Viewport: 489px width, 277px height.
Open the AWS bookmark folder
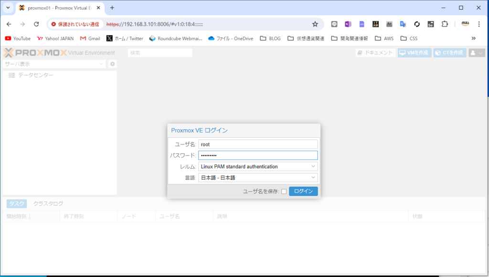(x=384, y=38)
